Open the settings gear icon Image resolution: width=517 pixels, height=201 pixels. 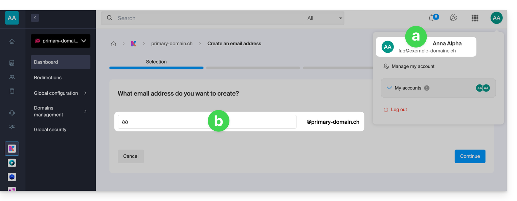453,18
